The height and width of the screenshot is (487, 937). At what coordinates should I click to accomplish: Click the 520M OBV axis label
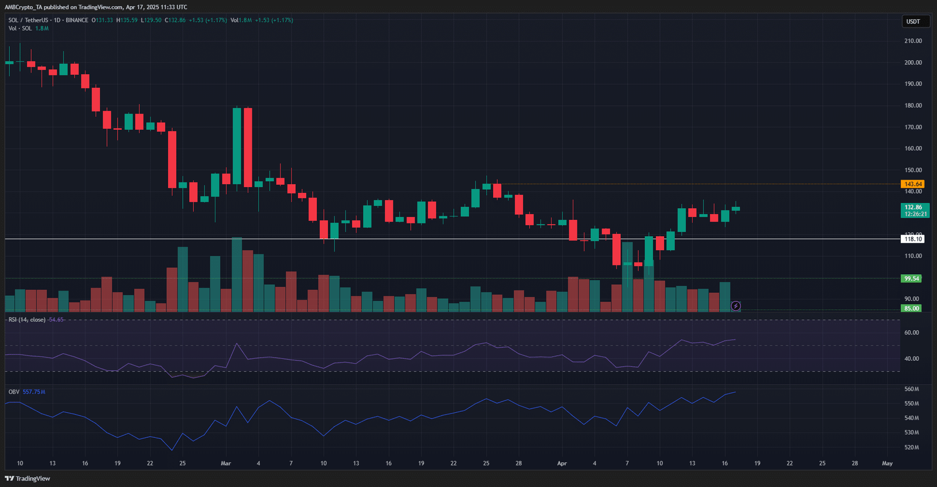click(x=912, y=447)
